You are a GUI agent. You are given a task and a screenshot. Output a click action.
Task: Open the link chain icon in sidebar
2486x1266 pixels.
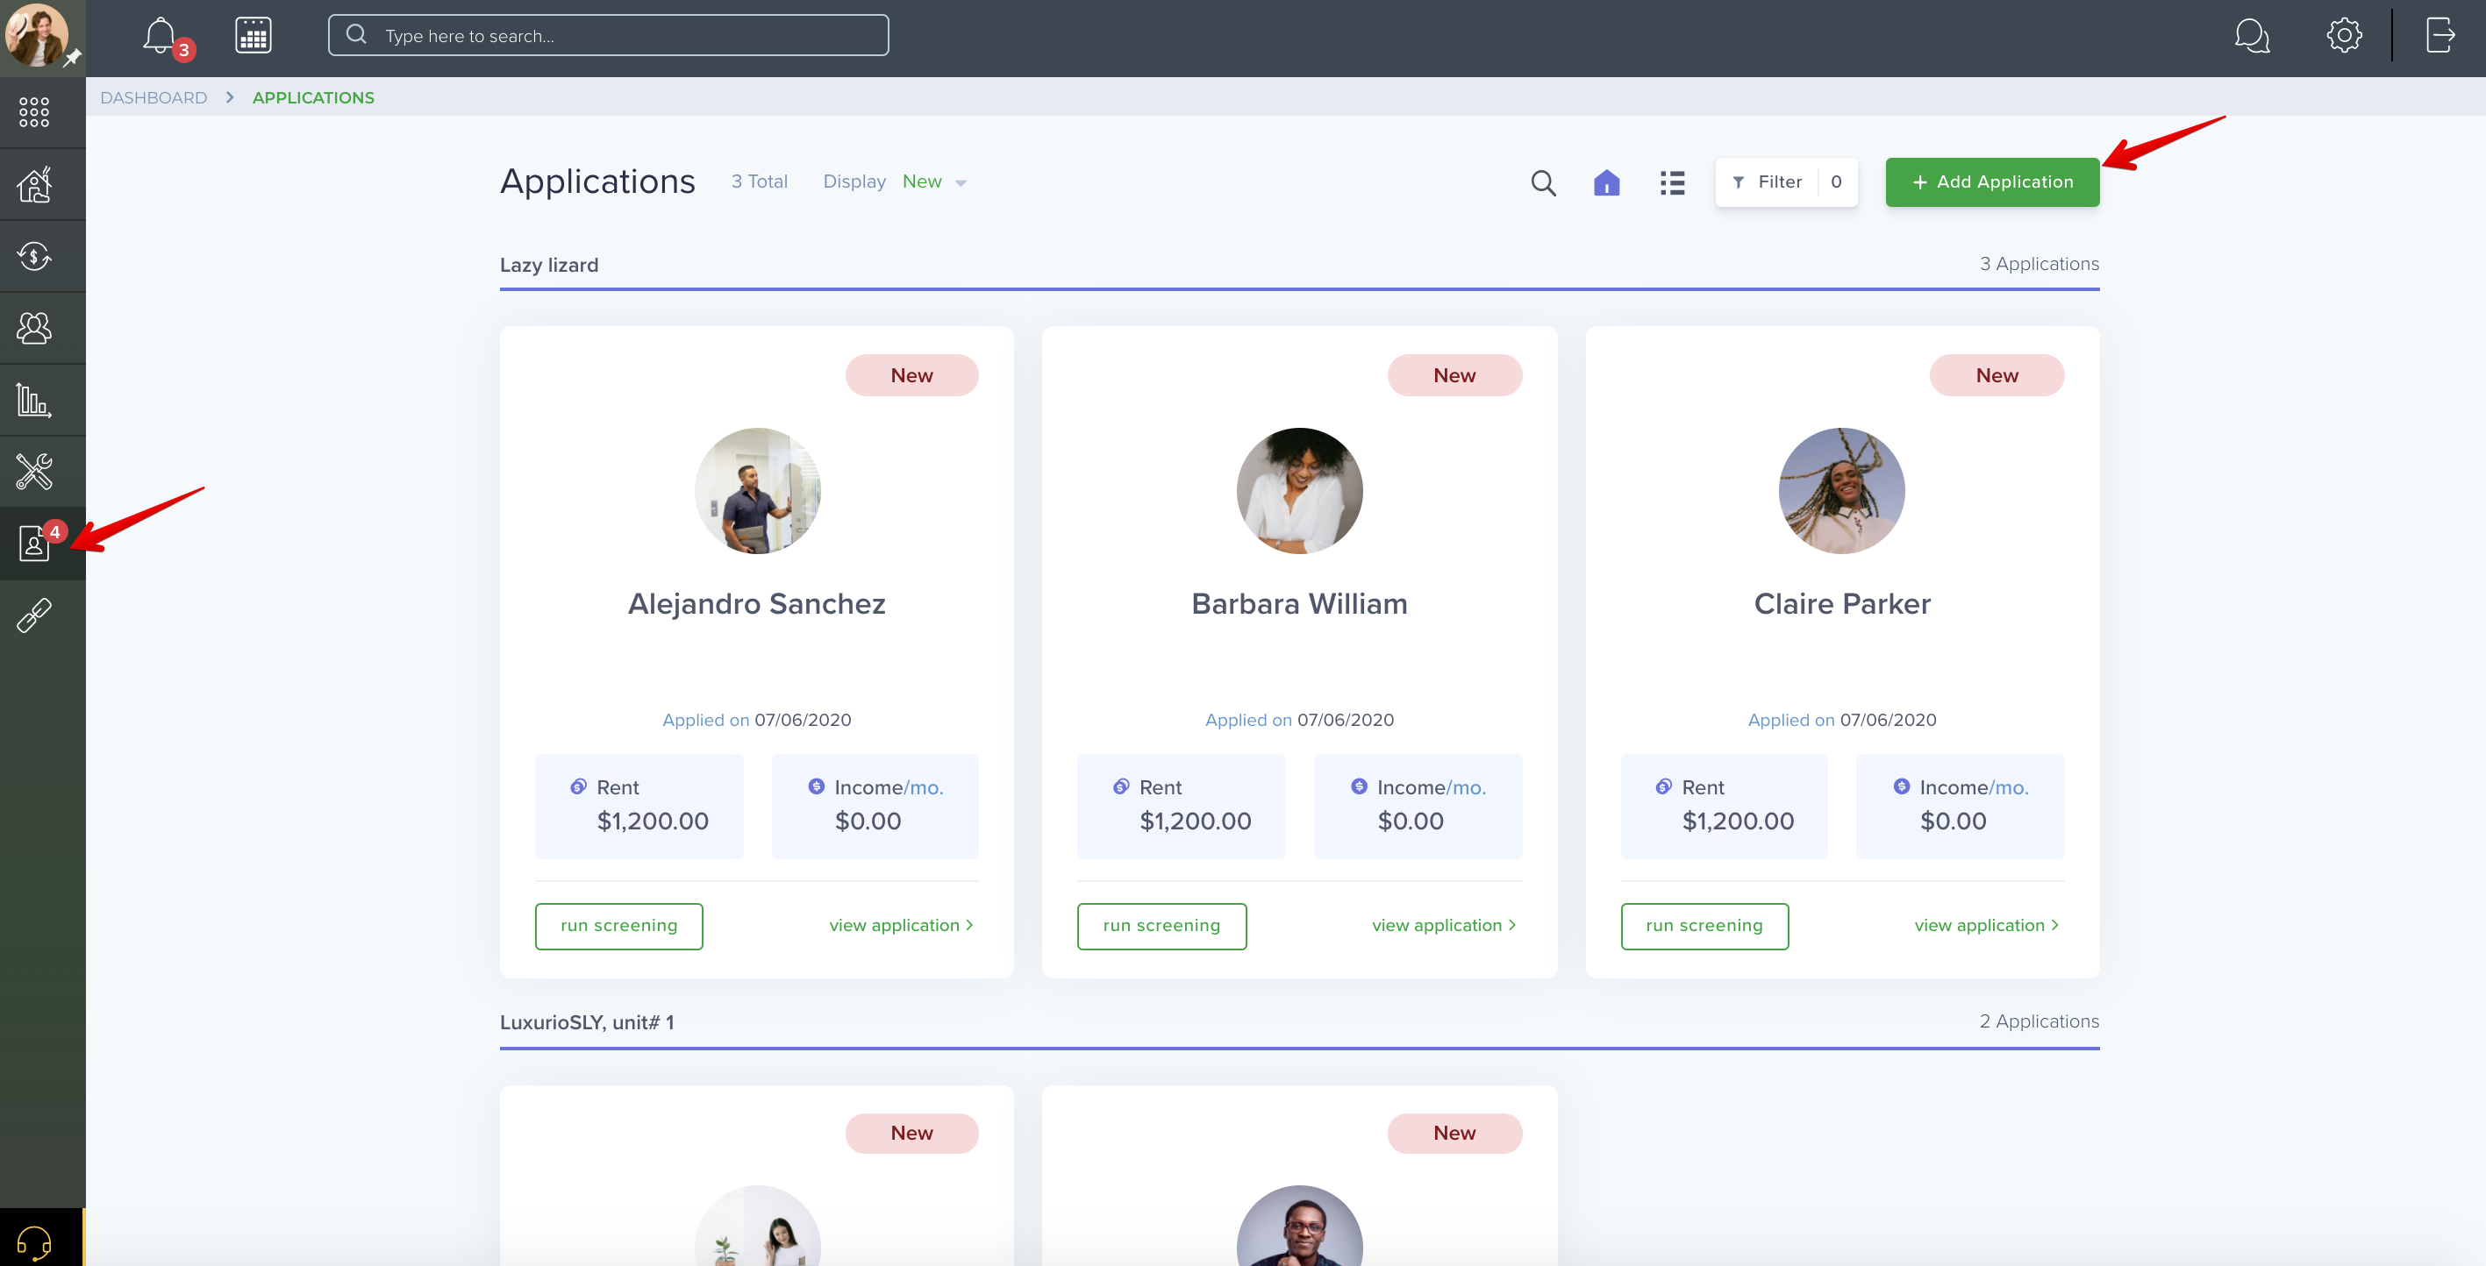coord(34,615)
